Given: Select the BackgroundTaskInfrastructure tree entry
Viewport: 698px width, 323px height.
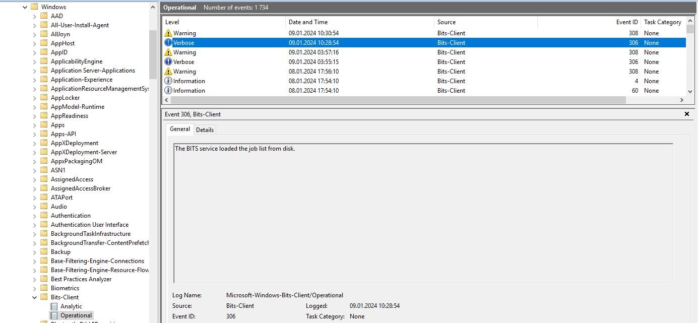Looking at the screenshot, I should coord(91,234).
